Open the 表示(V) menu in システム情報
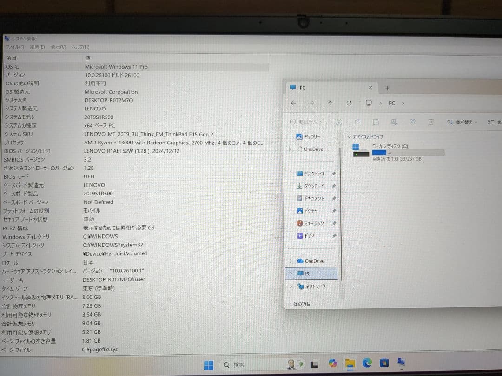The height and width of the screenshot is (376, 502). coord(58,47)
